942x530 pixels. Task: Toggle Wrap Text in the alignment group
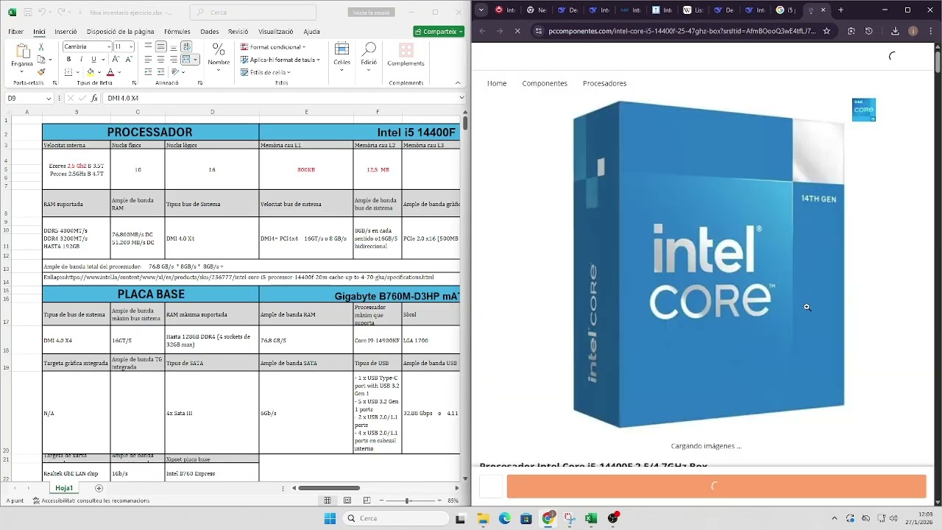pyautogui.click(x=186, y=46)
